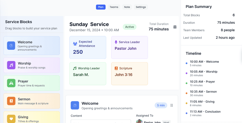Click the Duration 75 minutes summary value
242x123 pixels.
coord(226,23)
